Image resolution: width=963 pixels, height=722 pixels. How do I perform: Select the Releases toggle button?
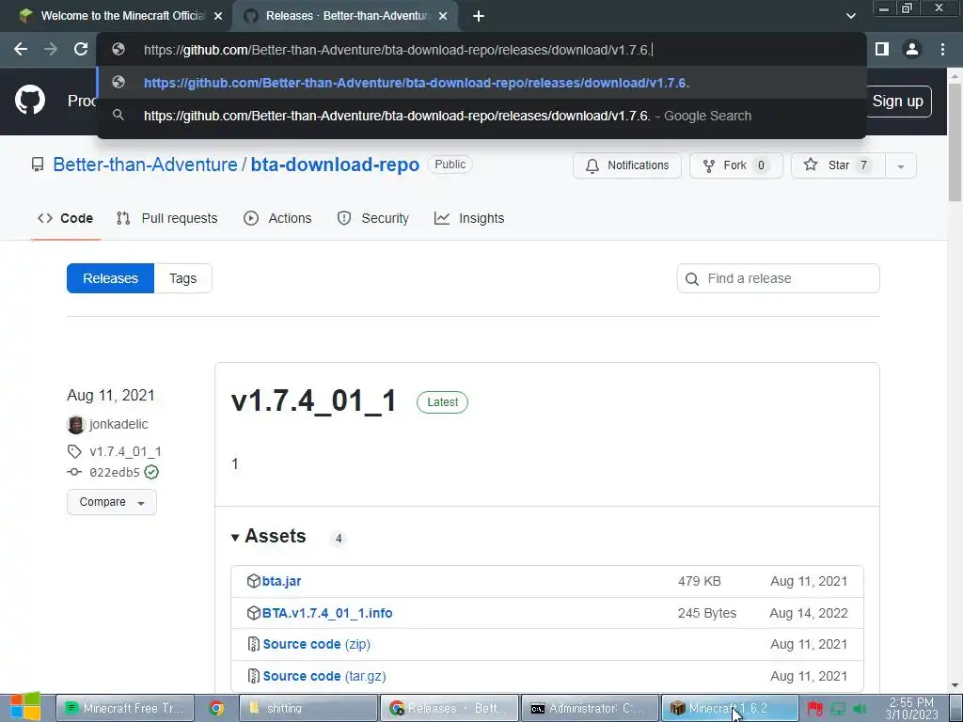[111, 278]
